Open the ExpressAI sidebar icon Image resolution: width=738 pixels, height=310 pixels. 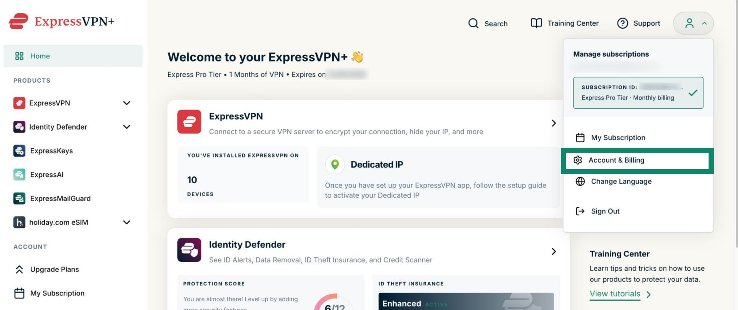[x=19, y=175]
